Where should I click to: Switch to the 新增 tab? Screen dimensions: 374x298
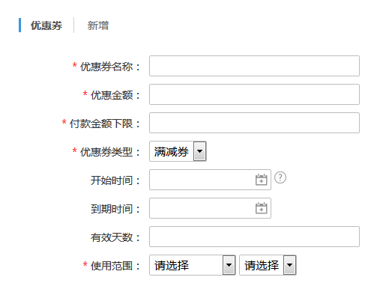pos(98,25)
